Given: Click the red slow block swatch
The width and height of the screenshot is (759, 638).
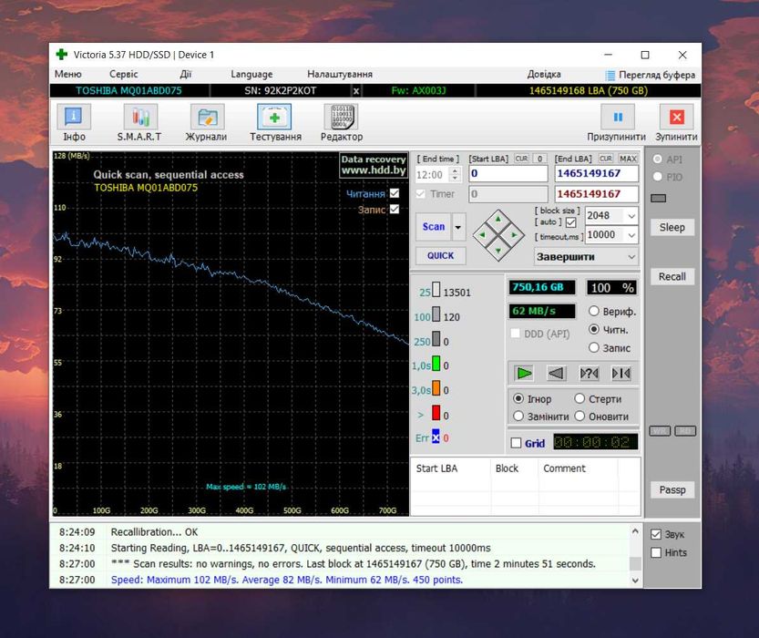Looking at the screenshot, I should 436,413.
